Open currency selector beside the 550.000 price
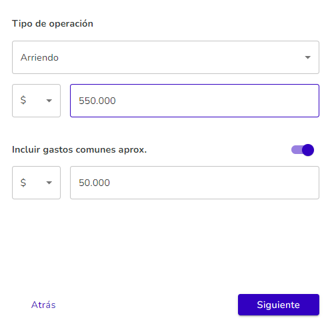The image size is (334, 330). [36, 101]
